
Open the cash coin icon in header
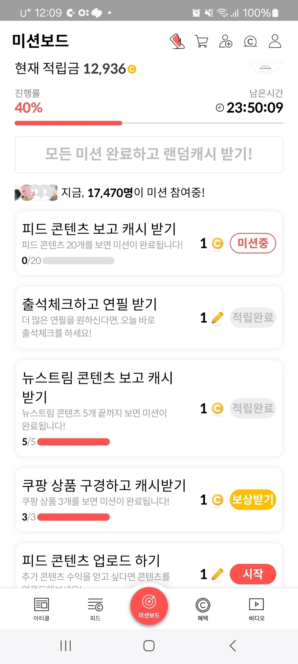point(250,41)
